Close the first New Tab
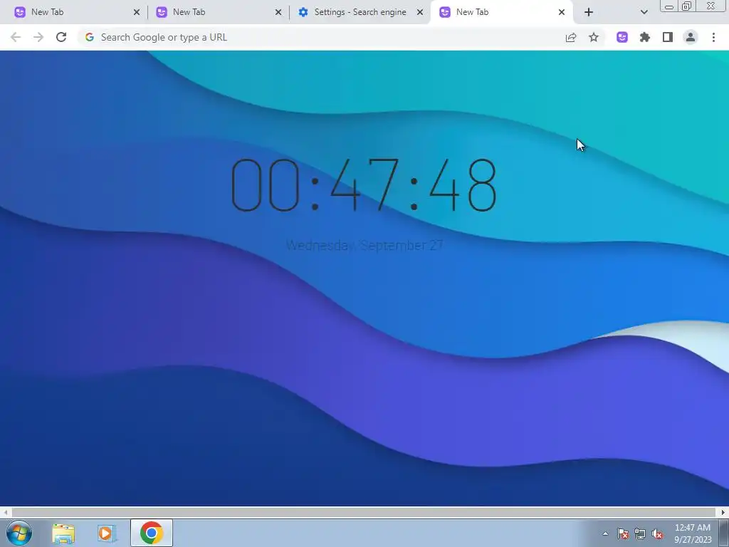Image resolution: width=729 pixels, height=547 pixels. click(x=137, y=12)
